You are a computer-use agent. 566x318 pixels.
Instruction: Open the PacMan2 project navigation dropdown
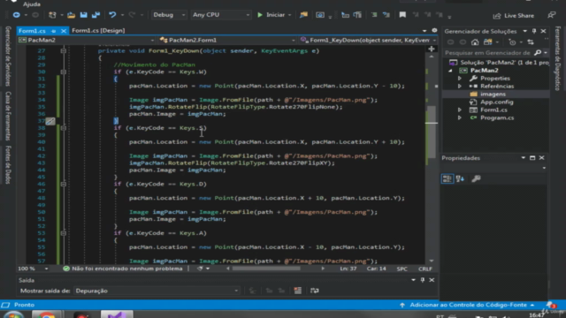[87, 40]
